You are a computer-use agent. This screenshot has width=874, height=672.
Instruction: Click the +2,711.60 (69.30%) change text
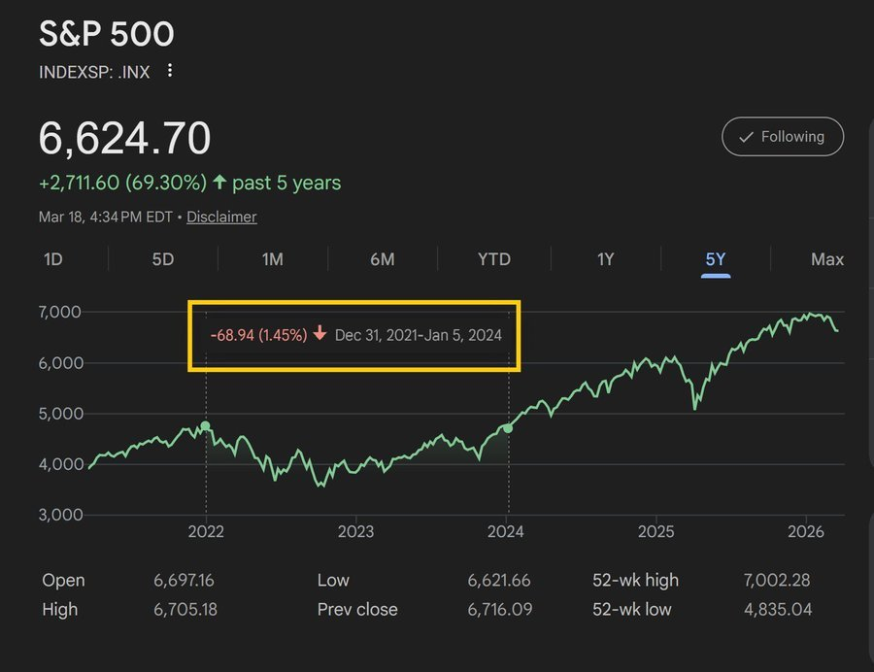(x=122, y=183)
